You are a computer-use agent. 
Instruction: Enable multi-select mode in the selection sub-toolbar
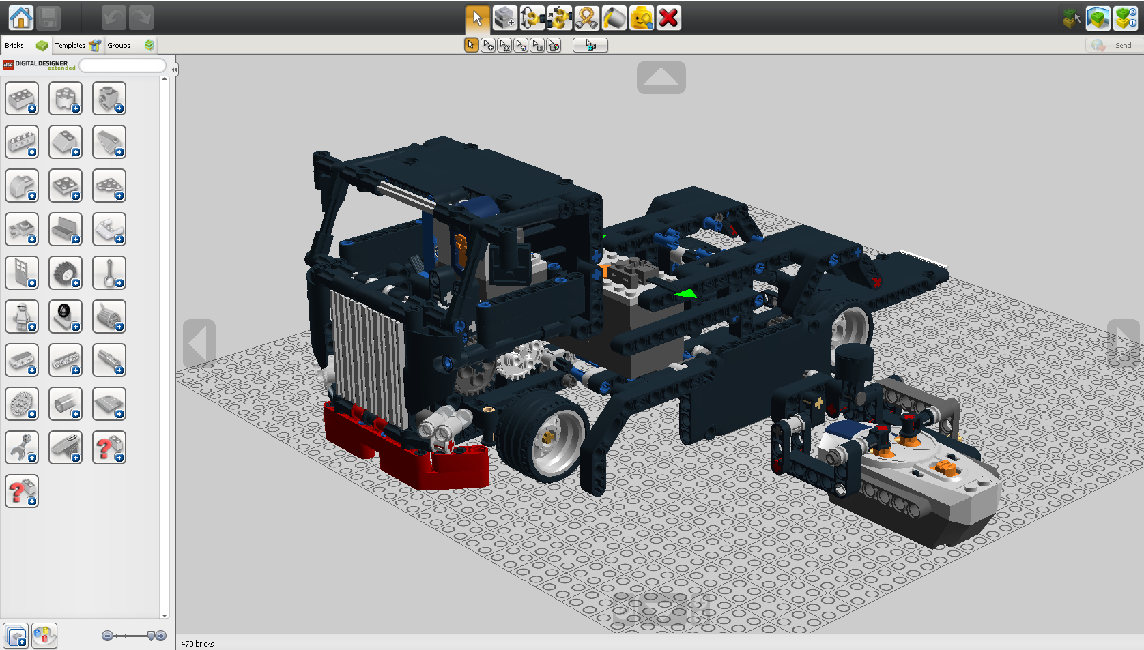tap(487, 45)
